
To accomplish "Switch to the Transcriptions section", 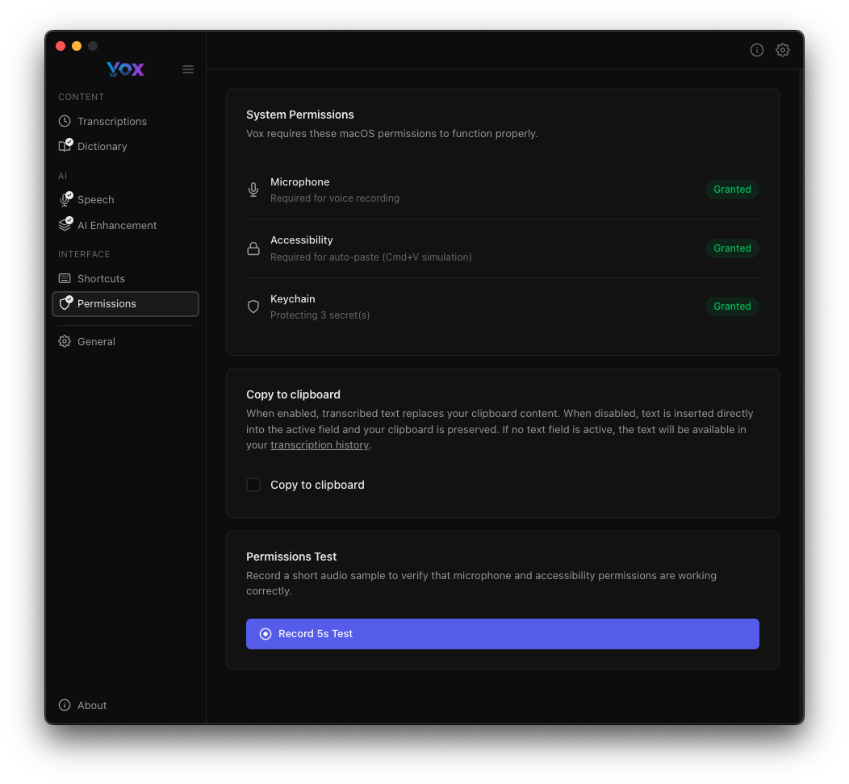I will tap(111, 121).
